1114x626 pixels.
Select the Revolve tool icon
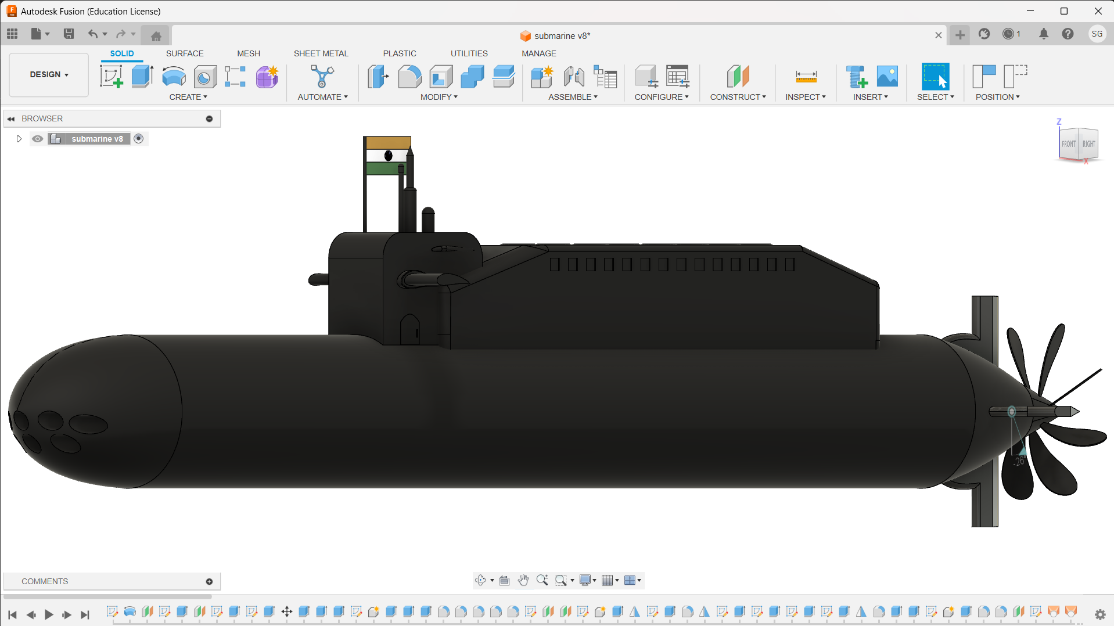click(x=174, y=76)
